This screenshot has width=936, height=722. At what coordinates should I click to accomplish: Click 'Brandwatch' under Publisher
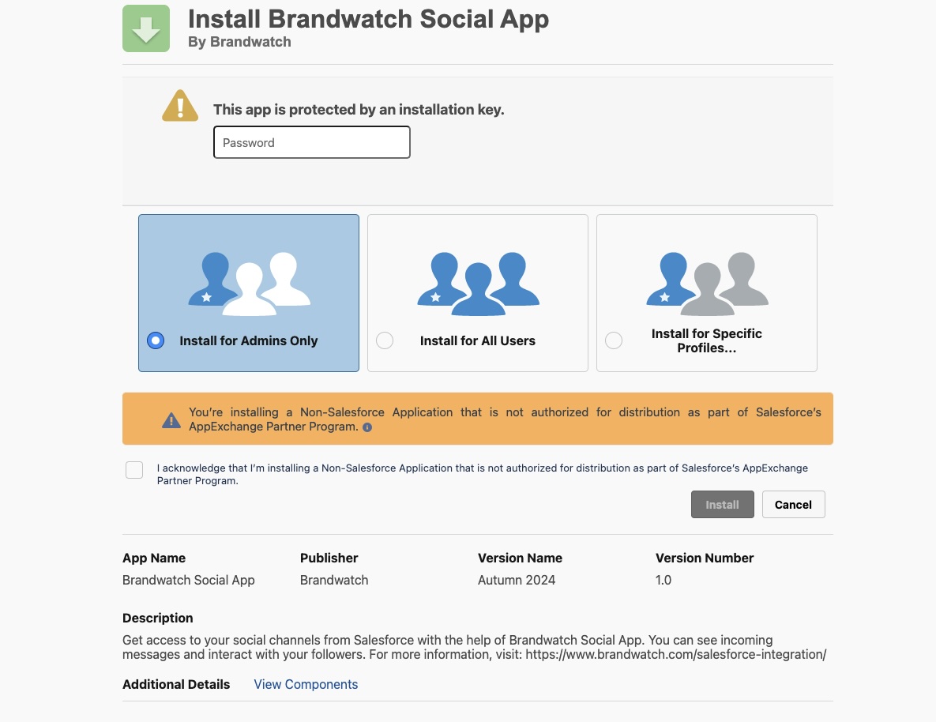coord(334,580)
